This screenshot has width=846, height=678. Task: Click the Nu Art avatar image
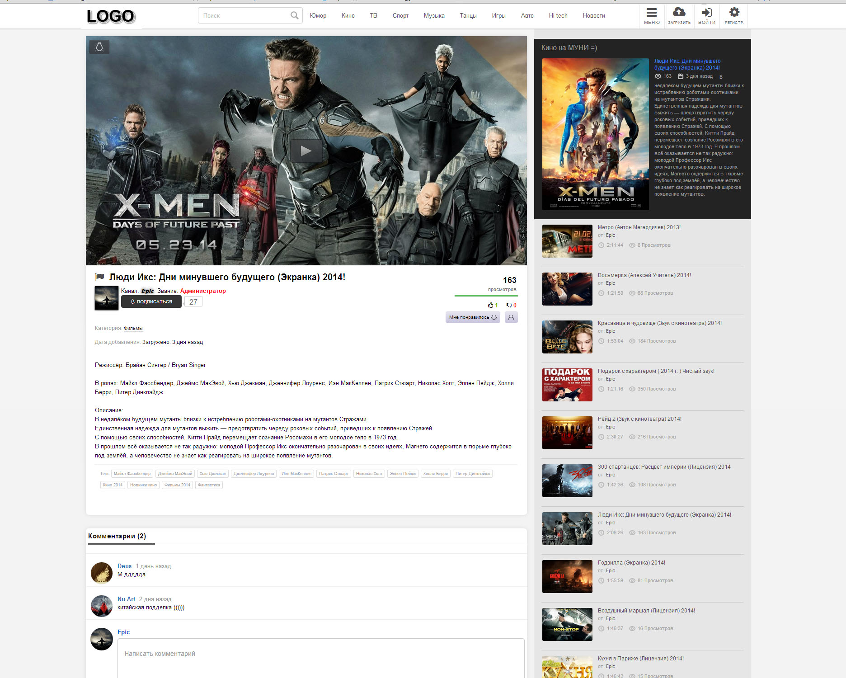pyautogui.click(x=102, y=606)
